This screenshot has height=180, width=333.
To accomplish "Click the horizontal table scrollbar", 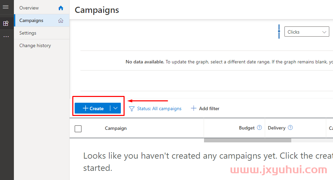I will (x=247, y=140).
